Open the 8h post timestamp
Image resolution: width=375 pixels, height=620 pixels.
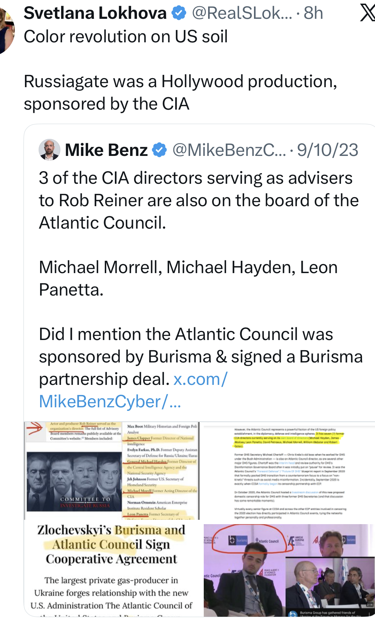pos(313,13)
